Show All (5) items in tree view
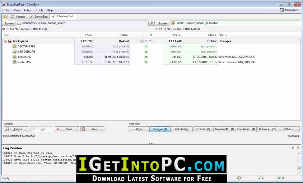Image resolution: width=303 pixels, height=183 pixels. (x=138, y=129)
